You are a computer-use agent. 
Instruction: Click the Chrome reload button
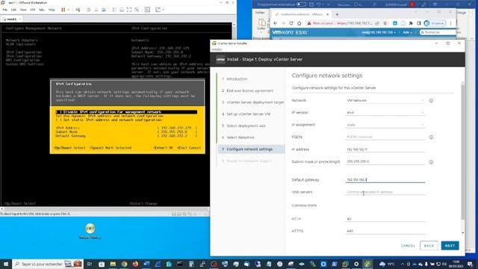pyautogui.click(x=291, y=23)
